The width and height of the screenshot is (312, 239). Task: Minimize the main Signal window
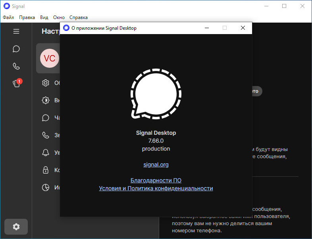coord(266,6)
